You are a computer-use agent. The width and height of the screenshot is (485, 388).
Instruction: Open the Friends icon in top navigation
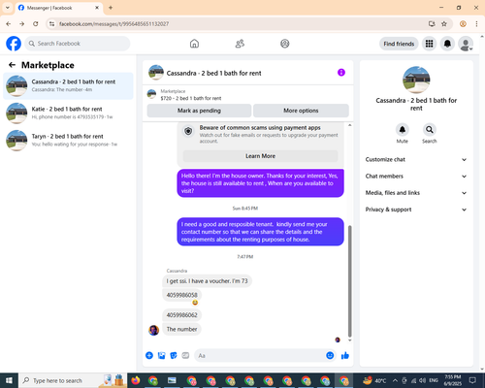[x=240, y=44]
